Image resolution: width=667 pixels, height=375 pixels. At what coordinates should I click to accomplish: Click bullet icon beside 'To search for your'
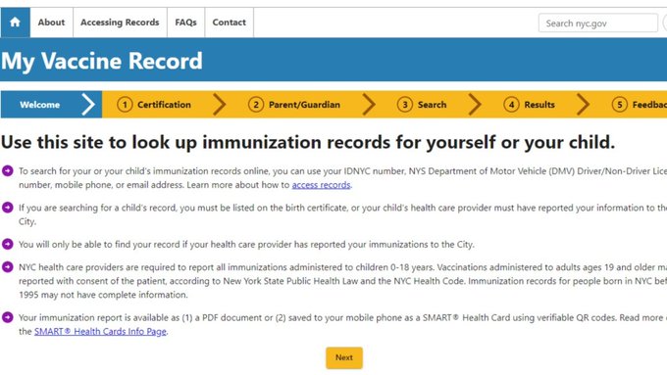(8, 170)
